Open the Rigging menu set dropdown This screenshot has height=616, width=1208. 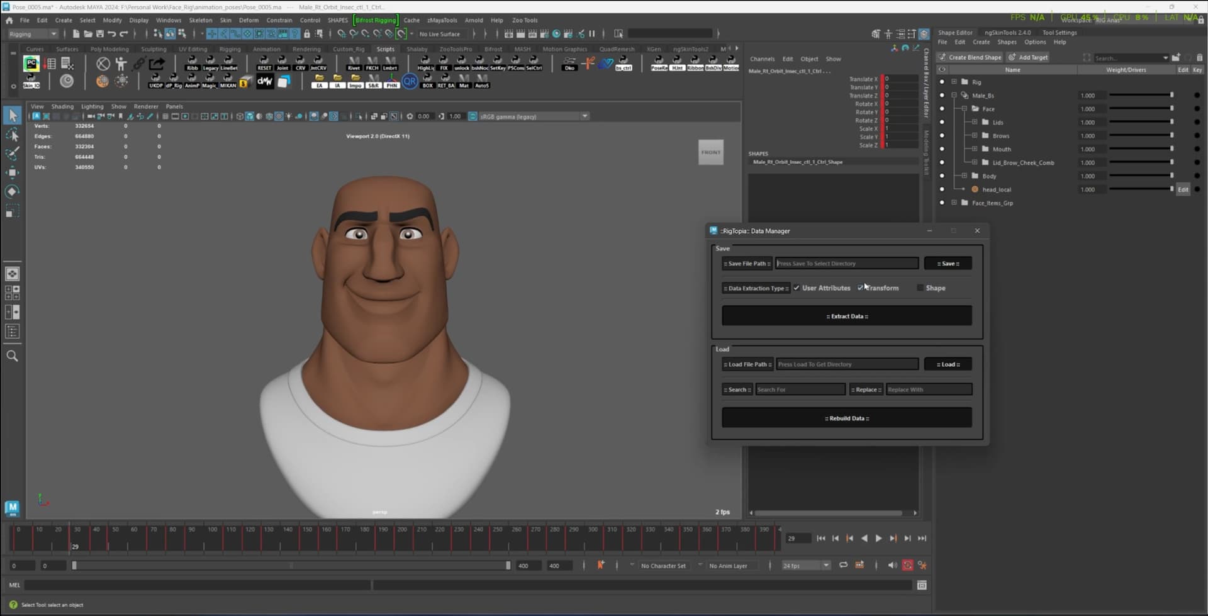click(x=33, y=34)
